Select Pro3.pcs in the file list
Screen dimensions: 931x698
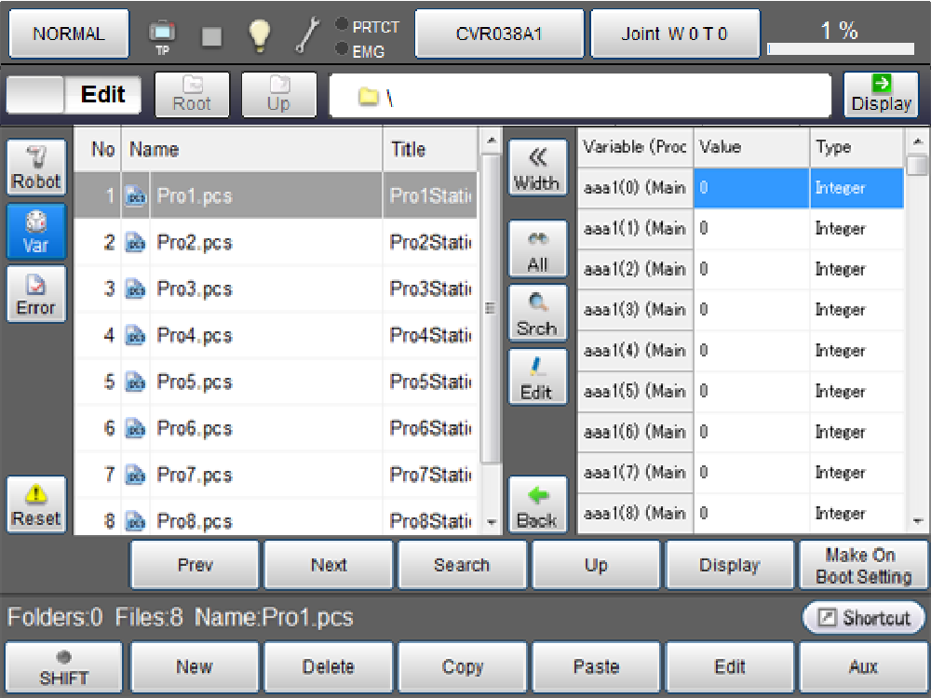195,289
